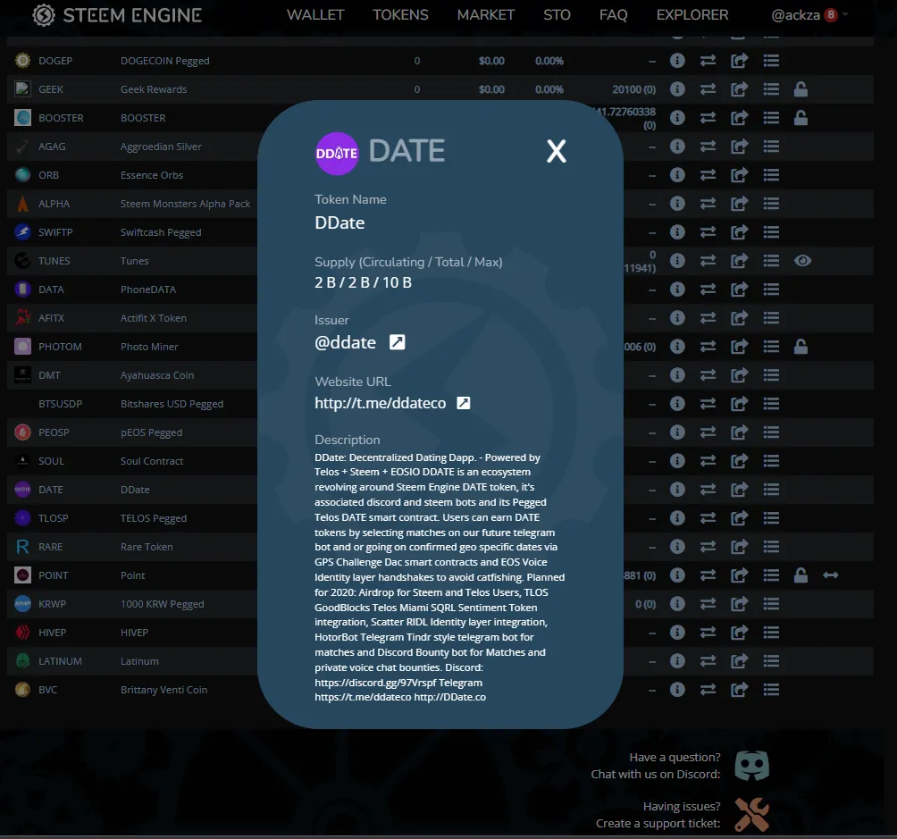
Task: Click send icon in BTSUSDP row
Action: 739,404
